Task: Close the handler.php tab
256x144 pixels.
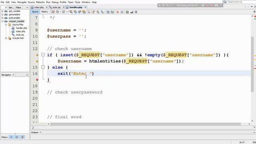Action: (x=85, y=7)
